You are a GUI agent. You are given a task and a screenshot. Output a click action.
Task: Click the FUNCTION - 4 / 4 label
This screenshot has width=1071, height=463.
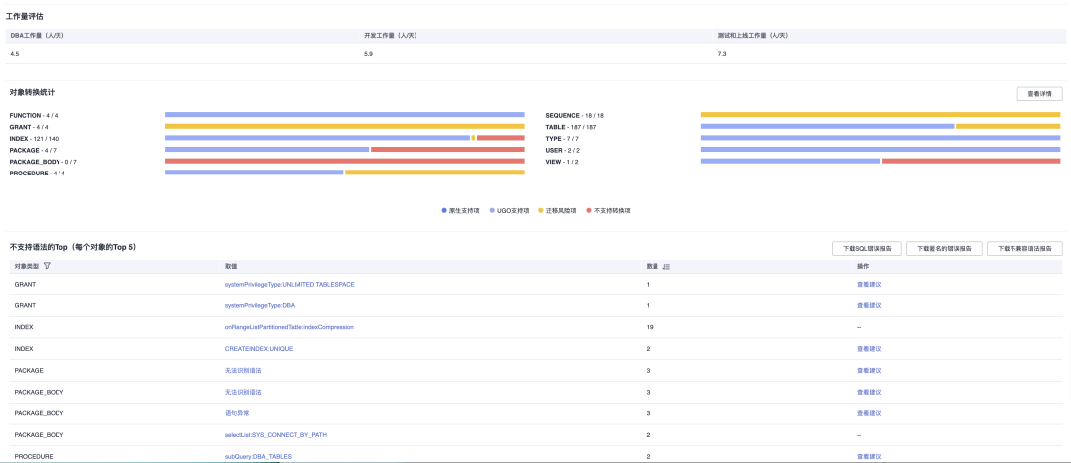pos(34,115)
